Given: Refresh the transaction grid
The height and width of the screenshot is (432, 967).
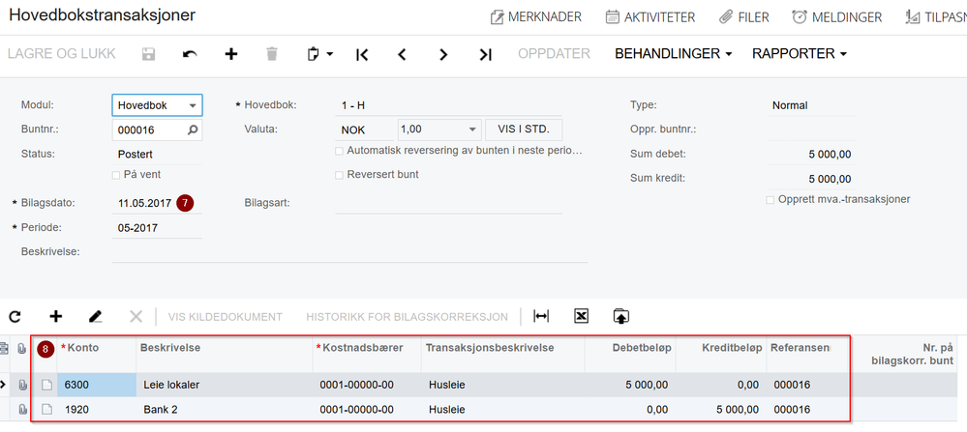Looking at the screenshot, I should click(15, 316).
